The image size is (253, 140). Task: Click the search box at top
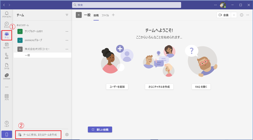(126, 5)
